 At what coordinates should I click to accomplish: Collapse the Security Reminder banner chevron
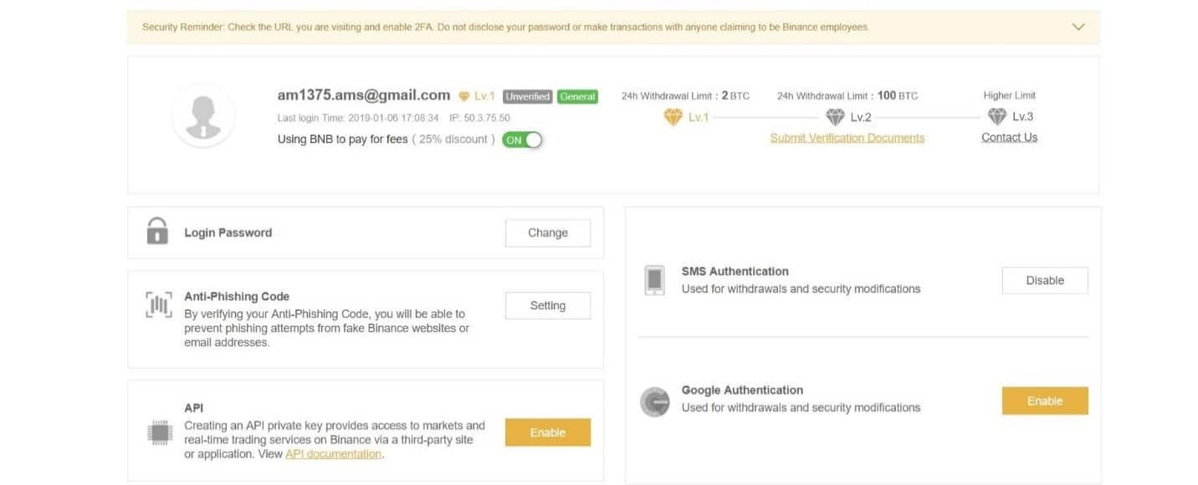coord(1078,27)
